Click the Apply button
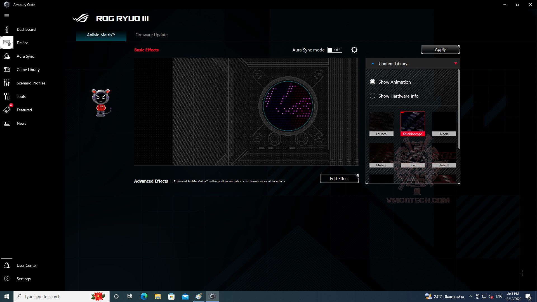 tap(440, 49)
